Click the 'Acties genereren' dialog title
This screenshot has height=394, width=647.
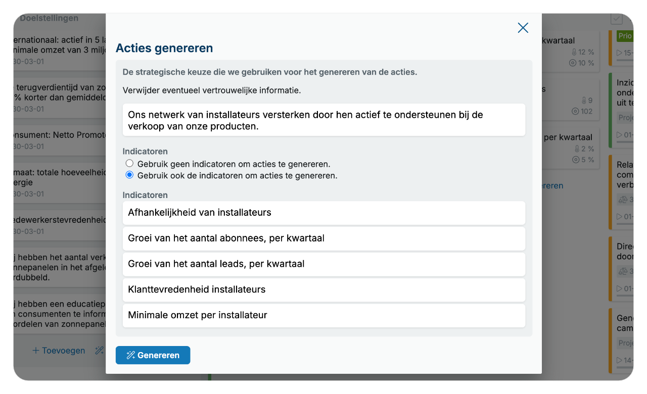(x=164, y=48)
